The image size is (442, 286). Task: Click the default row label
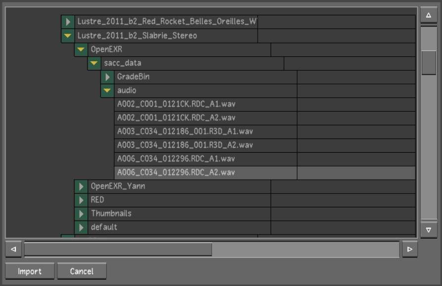click(x=104, y=227)
